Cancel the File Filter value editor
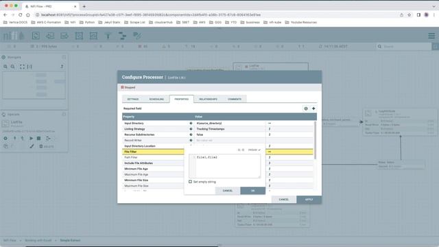Viewport: 439px width, 247px height. coord(227,191)
